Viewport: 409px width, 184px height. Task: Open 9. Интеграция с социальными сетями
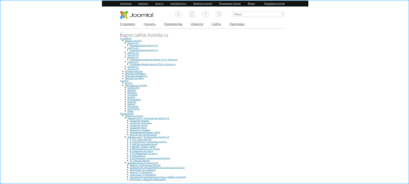point(150,158)
